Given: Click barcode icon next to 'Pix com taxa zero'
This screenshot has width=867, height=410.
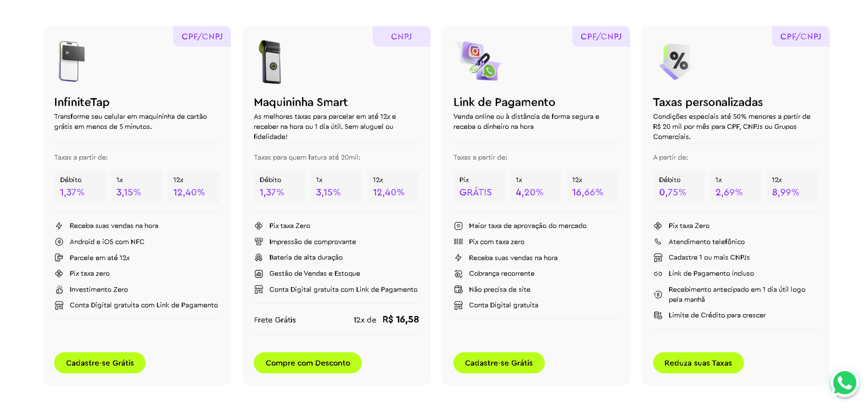Looking at the screenshot, I should point(458,242).
